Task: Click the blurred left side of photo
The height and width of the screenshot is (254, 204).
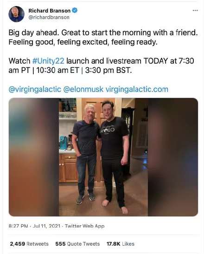Action: click(34, 157)
